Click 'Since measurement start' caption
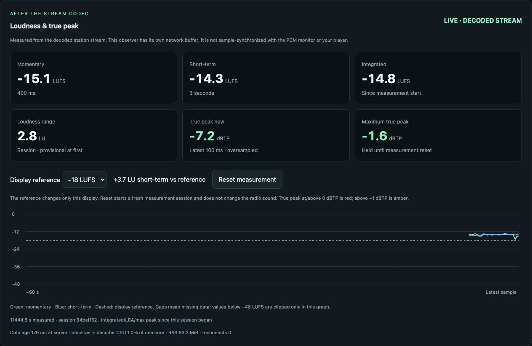Viewport: 532px width, 346px height. [x=391, y=93]
